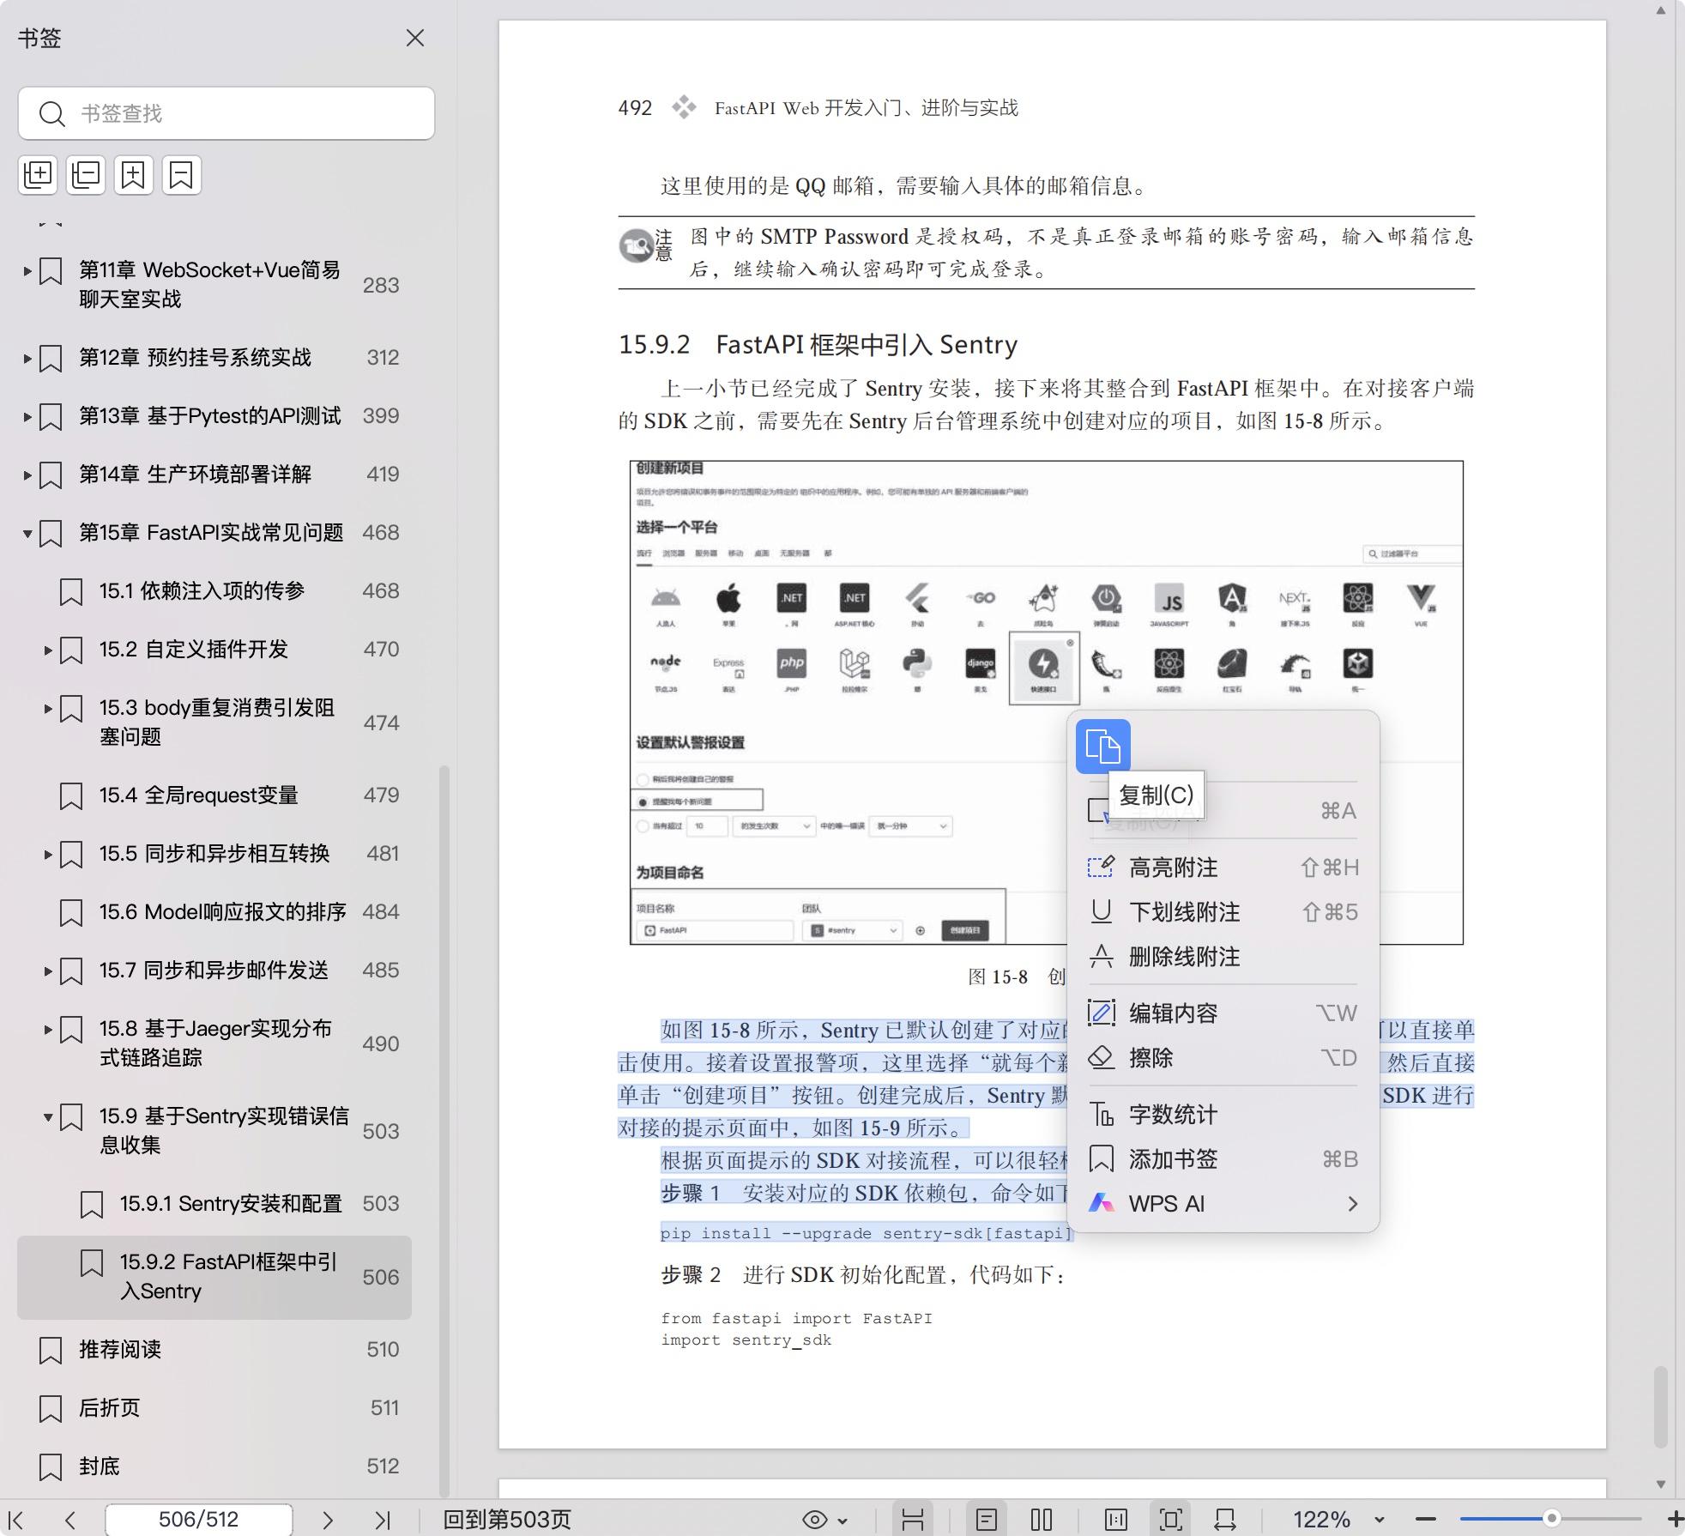The height and width of the screenshot is (1536, 1685).
Task: Click the blue copy icon in context menu
Action: tap(1102, 746)
